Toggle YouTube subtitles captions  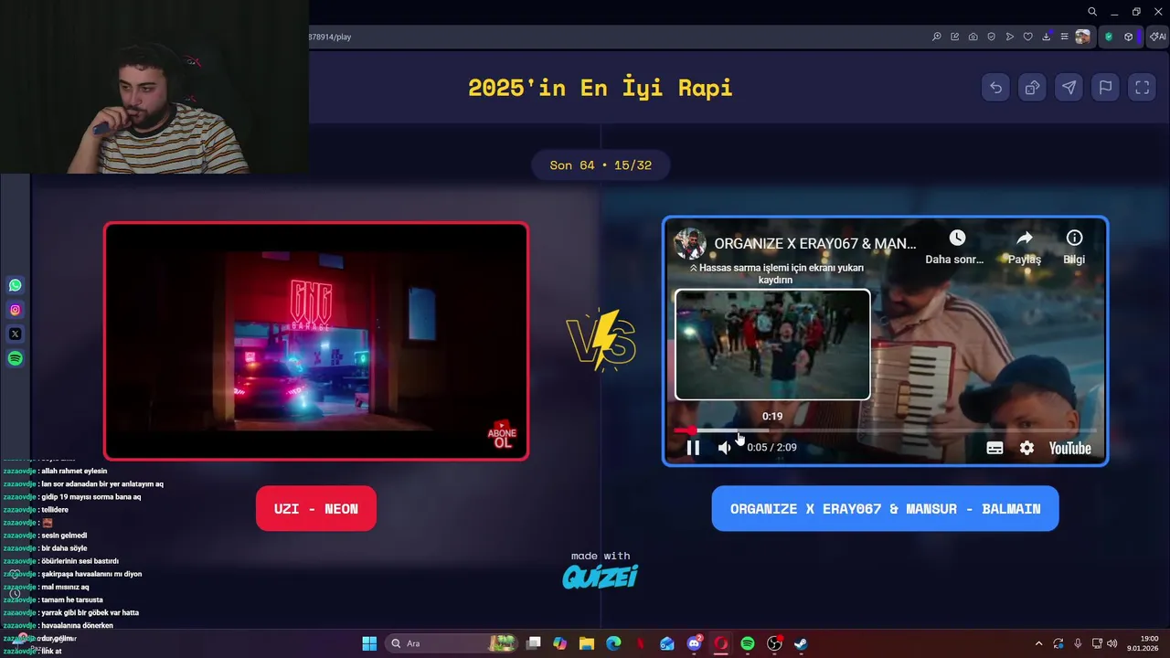(994, 448)
